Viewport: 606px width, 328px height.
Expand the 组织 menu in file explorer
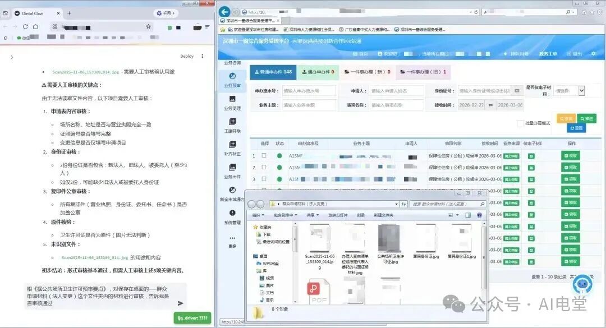point(256,214)
